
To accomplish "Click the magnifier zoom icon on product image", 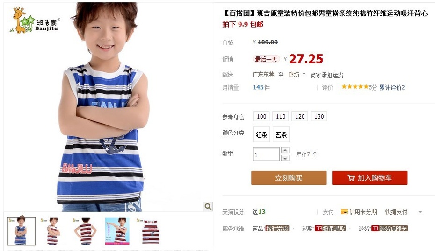I will (x=208, y=207).
